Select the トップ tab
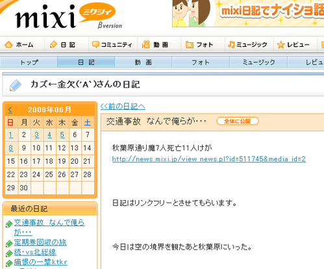Viewport: 324px width, 269px height. (29, 62)
